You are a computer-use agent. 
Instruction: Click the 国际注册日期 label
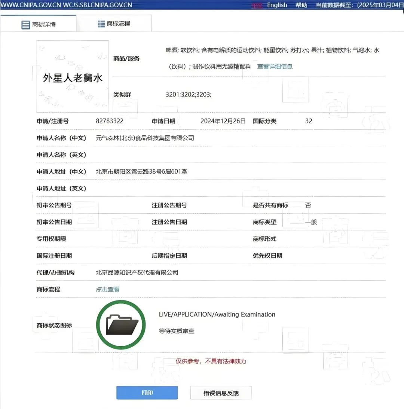click(x=54, y=256)
